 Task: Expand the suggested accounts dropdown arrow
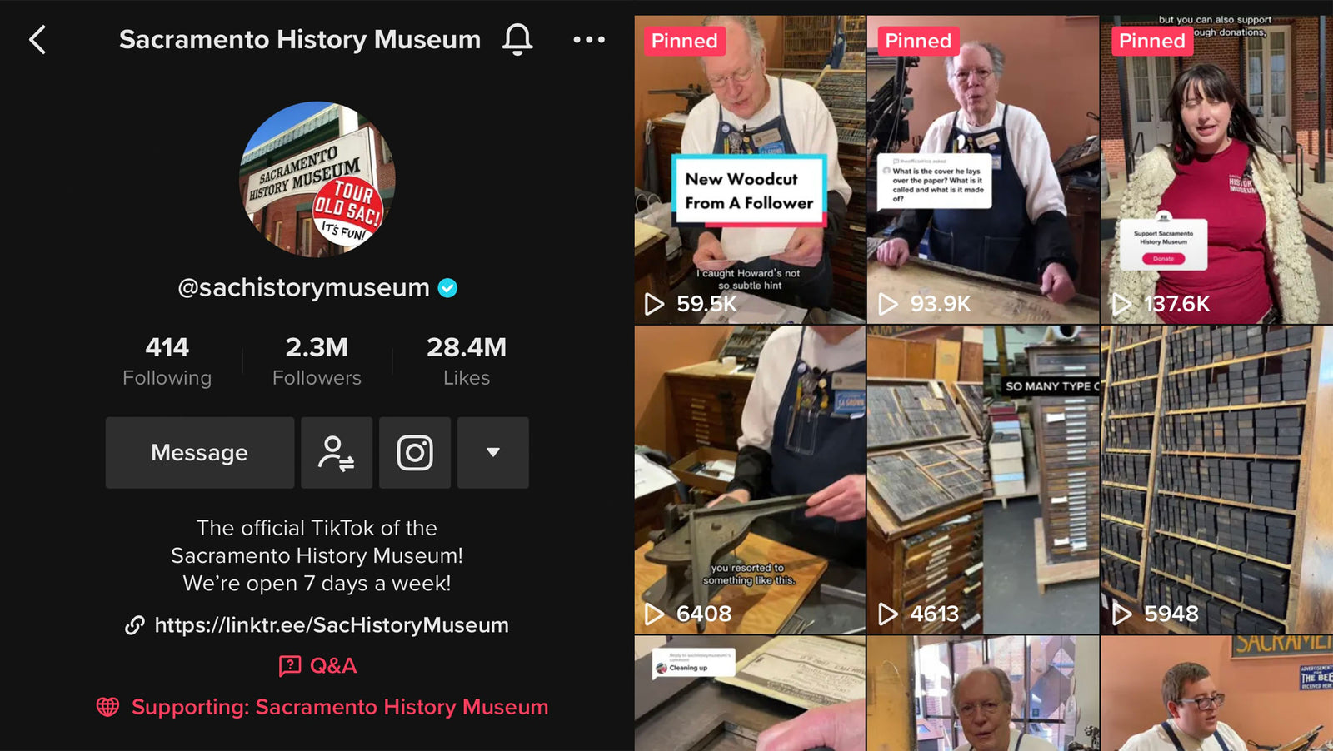pos(493,453)
